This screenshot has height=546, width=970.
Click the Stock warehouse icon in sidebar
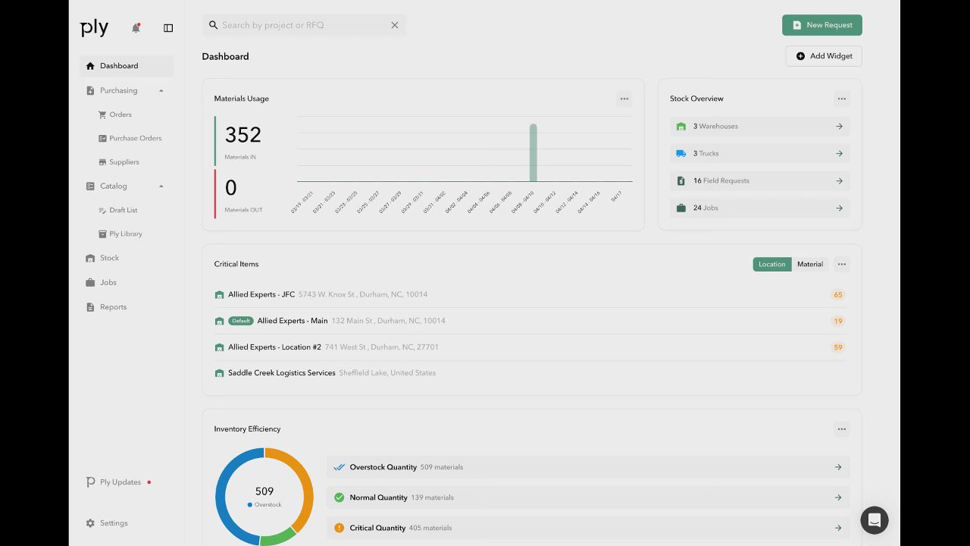[x=90, y=258]
